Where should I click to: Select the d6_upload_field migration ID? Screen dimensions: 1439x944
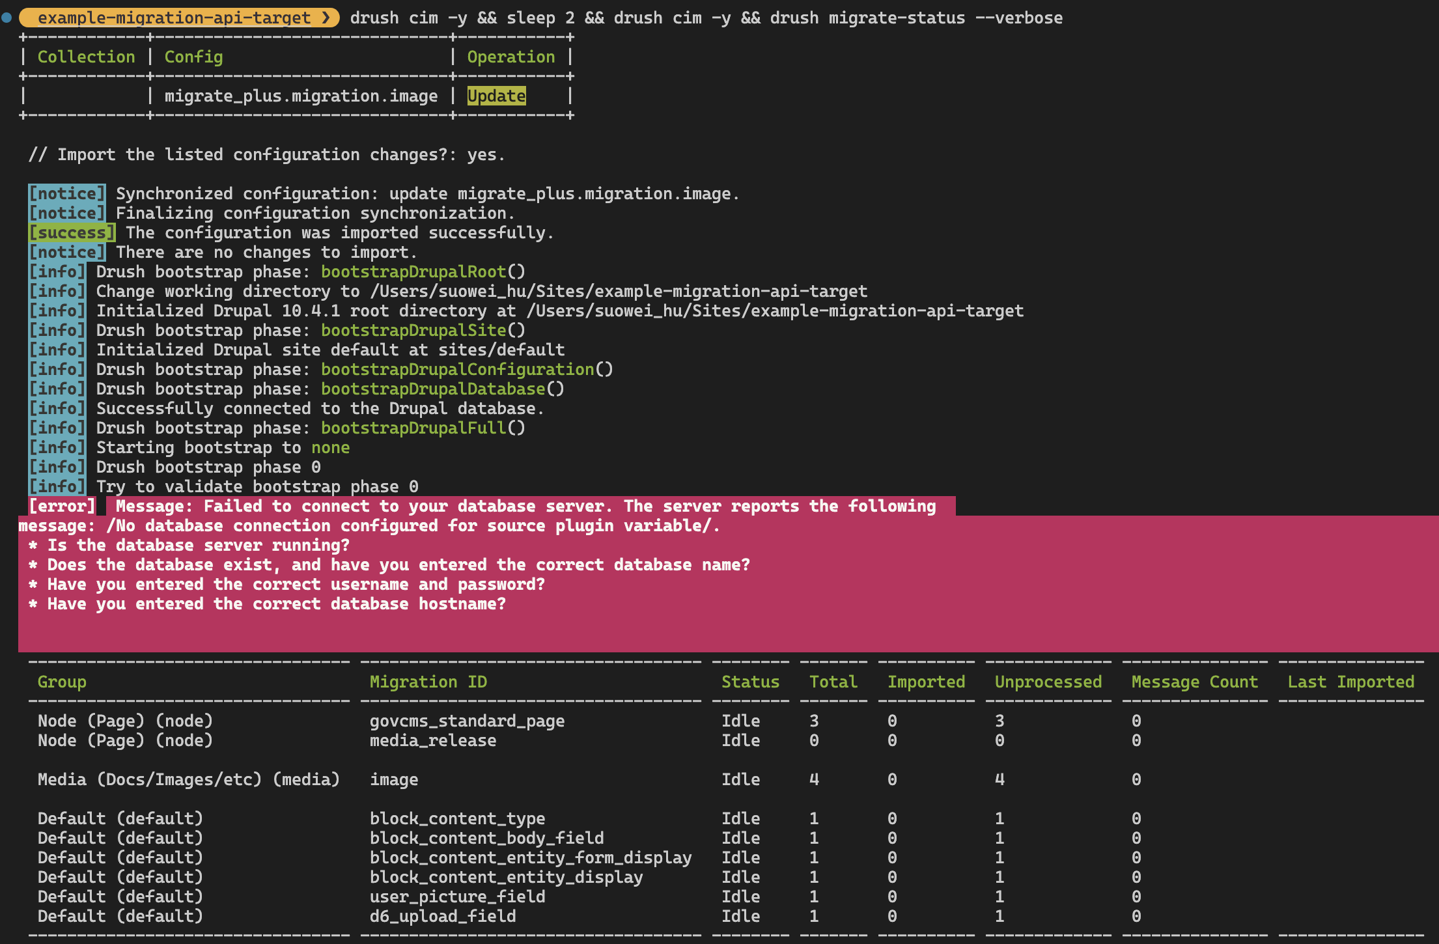tap(442, 916)
